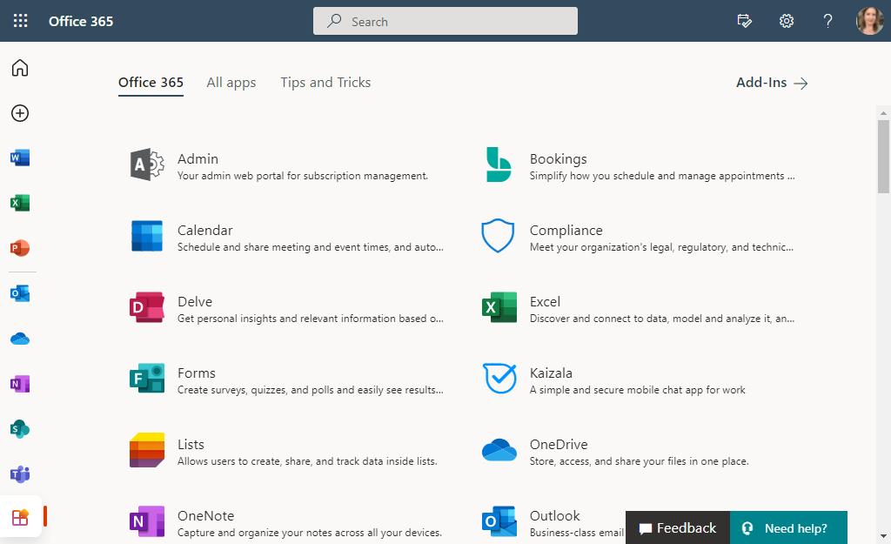
Task: Launch Teams from the sidebar
Action: pyautogui.click(x=20, y=474)
